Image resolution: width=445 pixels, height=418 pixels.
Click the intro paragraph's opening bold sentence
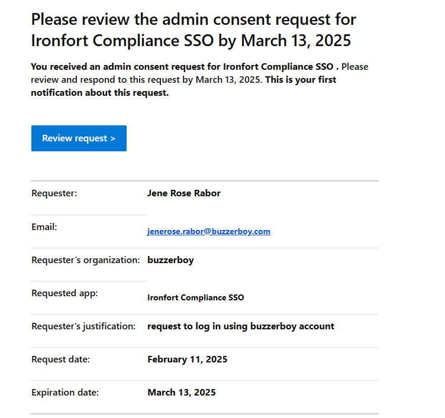point(183,67)
